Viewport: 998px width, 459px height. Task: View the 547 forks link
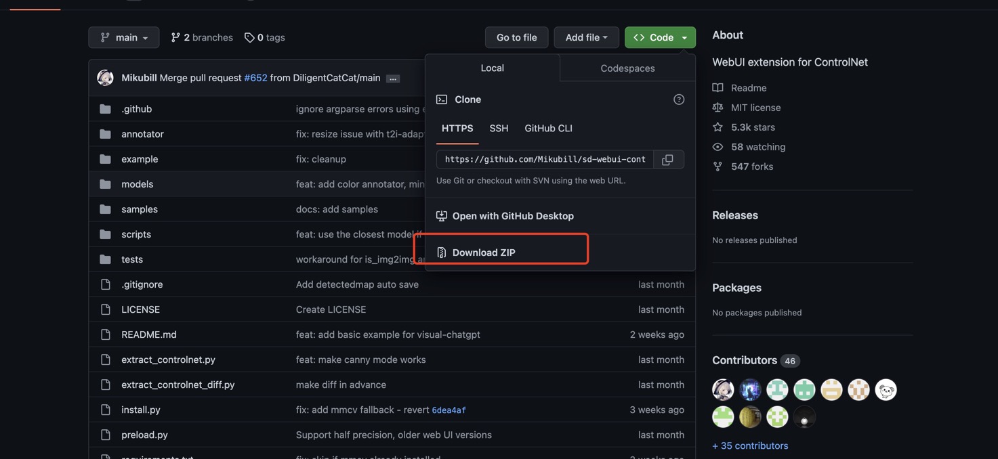743,167
